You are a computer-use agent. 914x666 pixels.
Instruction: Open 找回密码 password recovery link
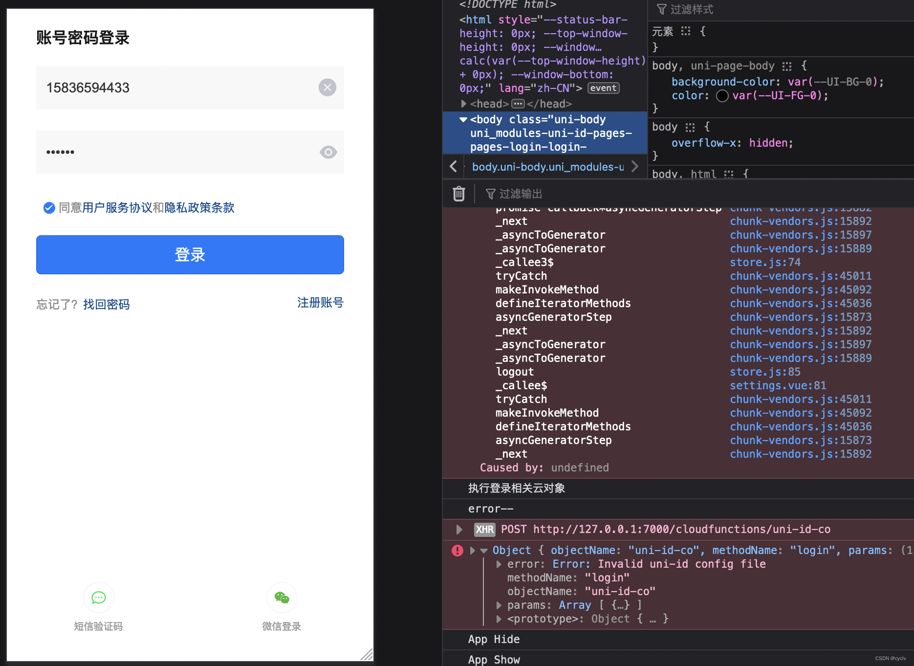[x=107, y=305]
